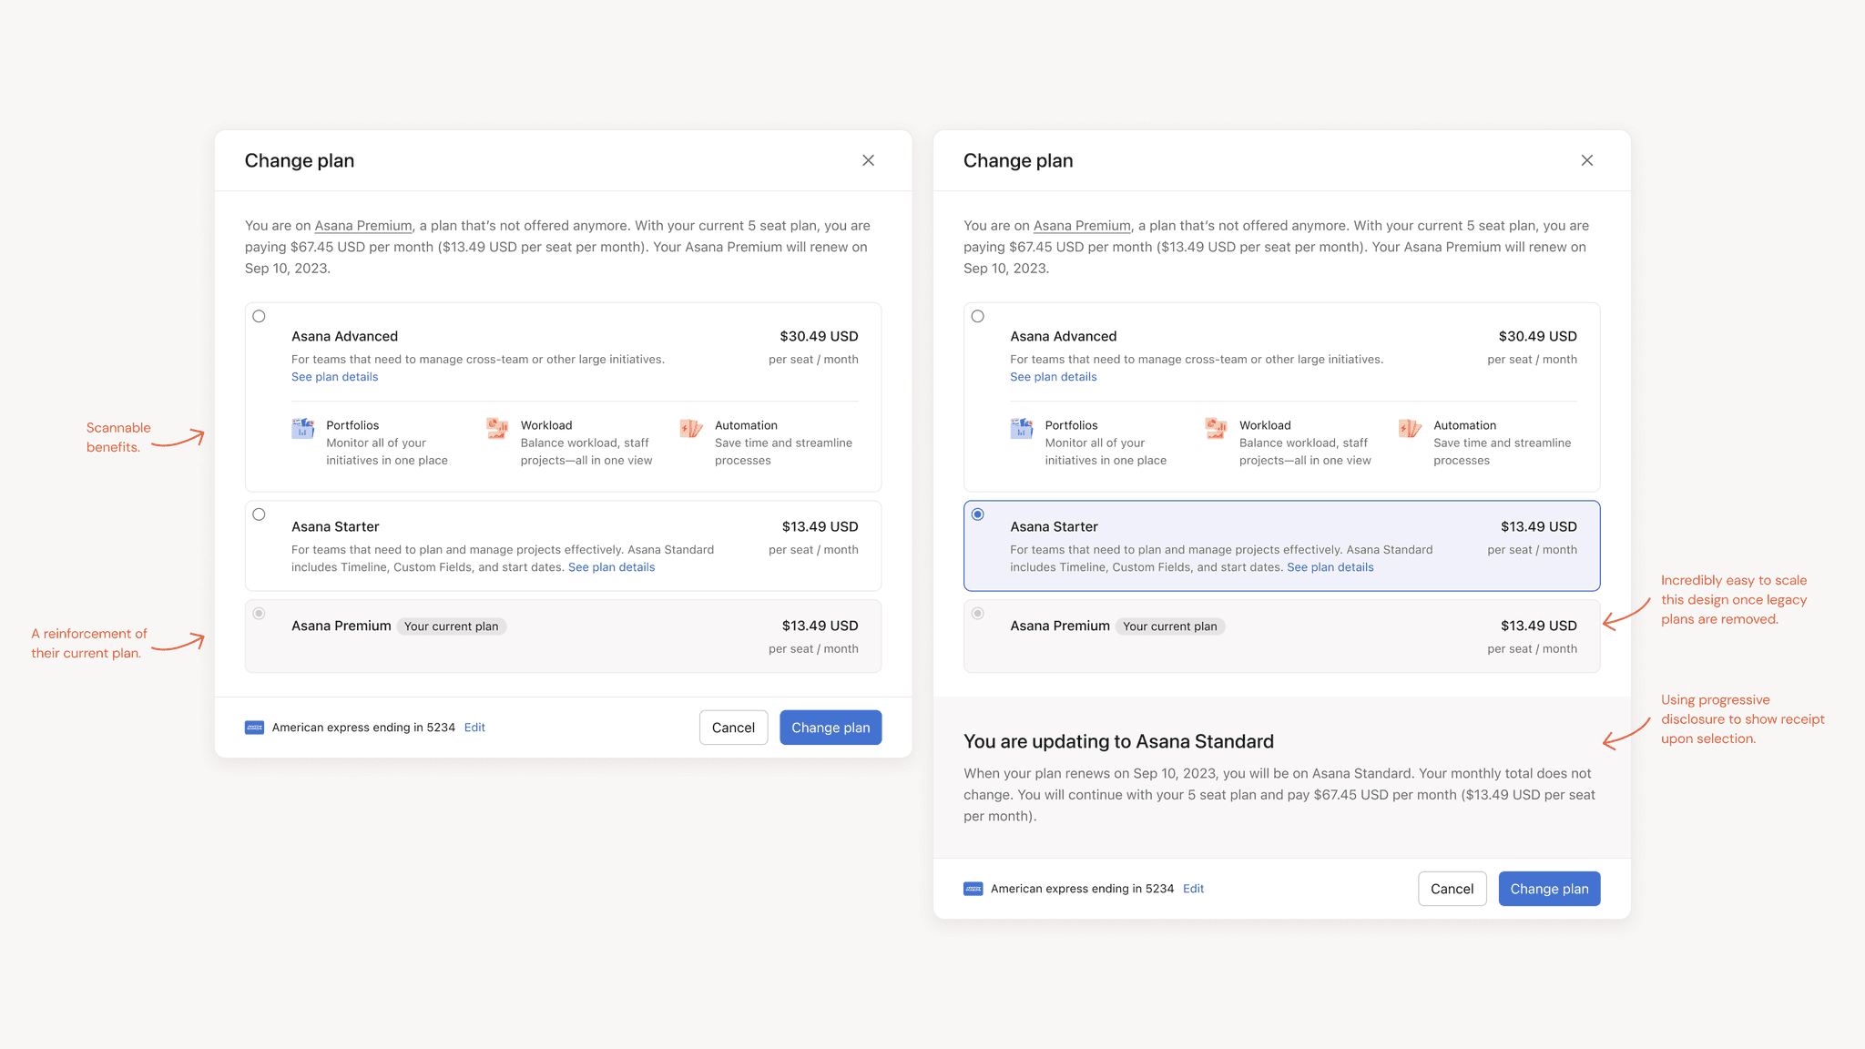Click Portfolios icon in right dialog

click(x=1022, y=428)
